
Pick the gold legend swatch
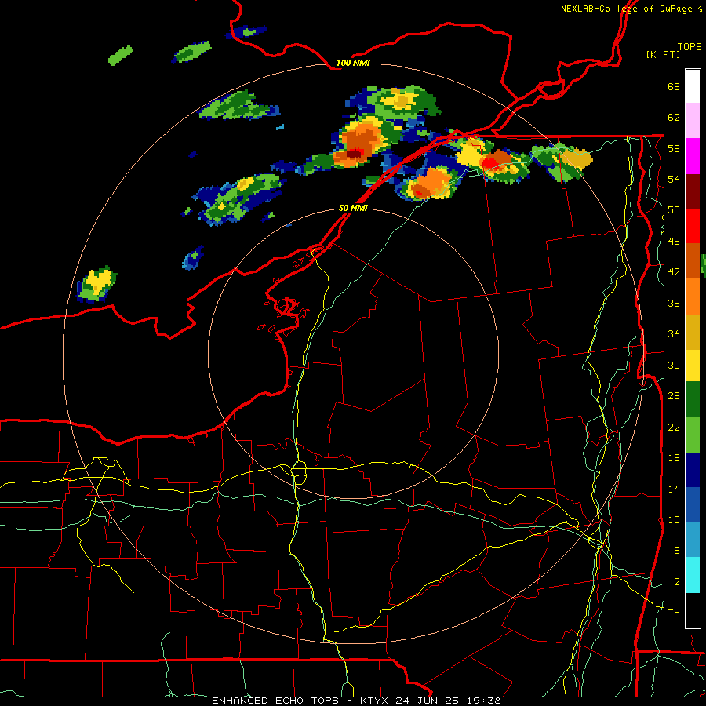(693, 333)
